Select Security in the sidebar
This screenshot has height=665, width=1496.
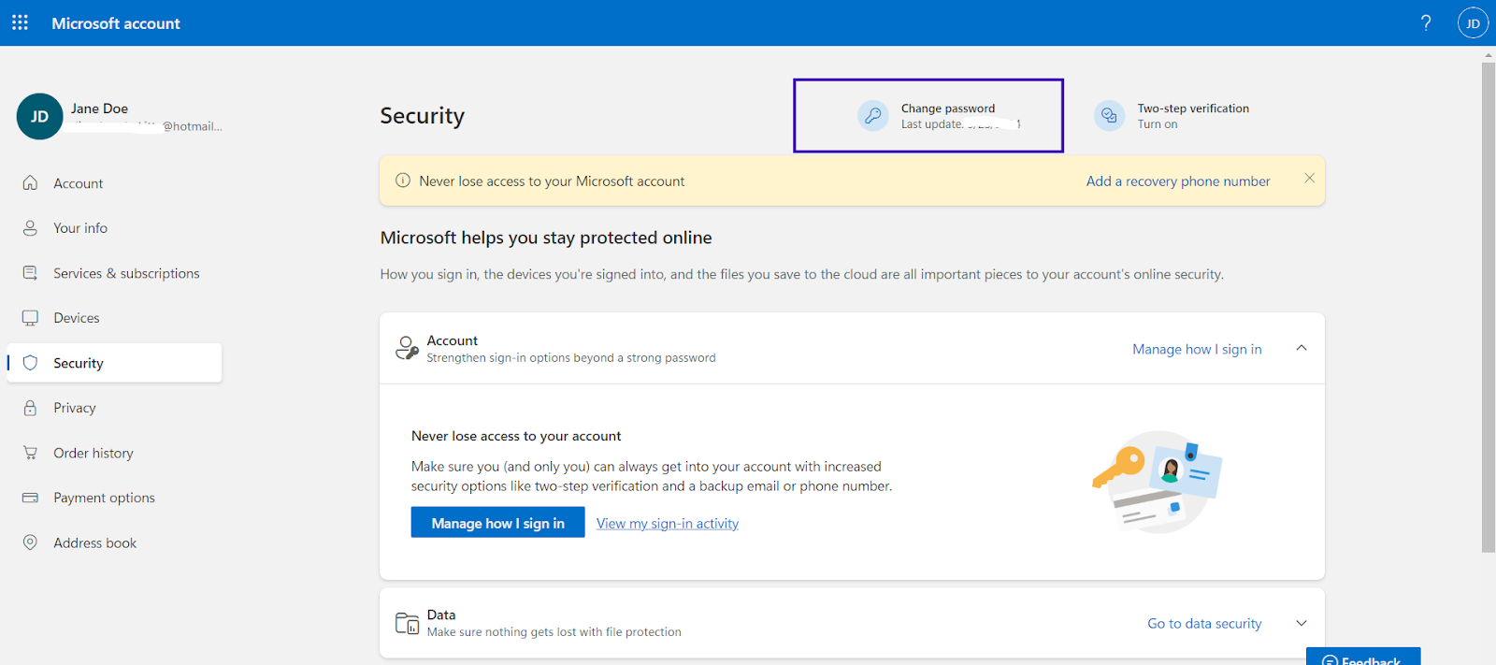pos(115,363)
